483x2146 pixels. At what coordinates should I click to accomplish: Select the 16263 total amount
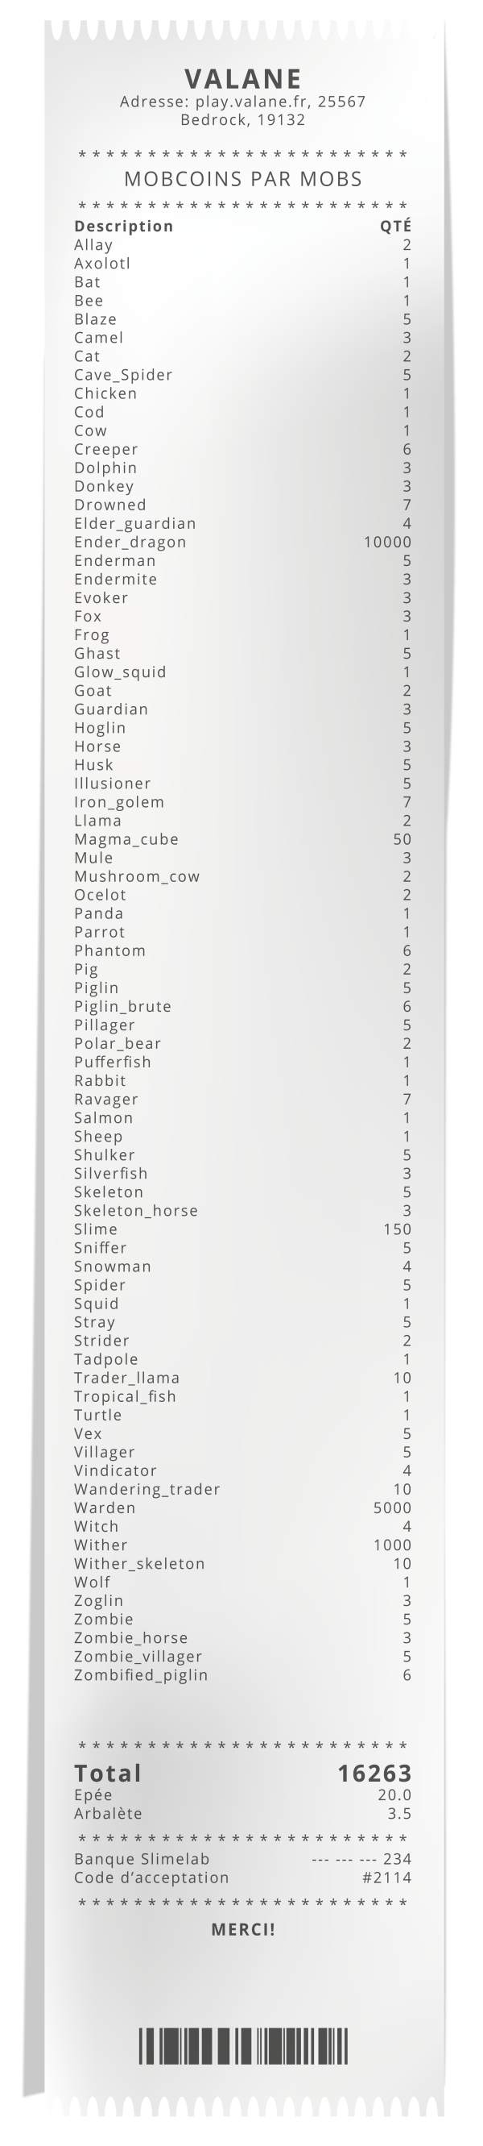click(375, 1774)
